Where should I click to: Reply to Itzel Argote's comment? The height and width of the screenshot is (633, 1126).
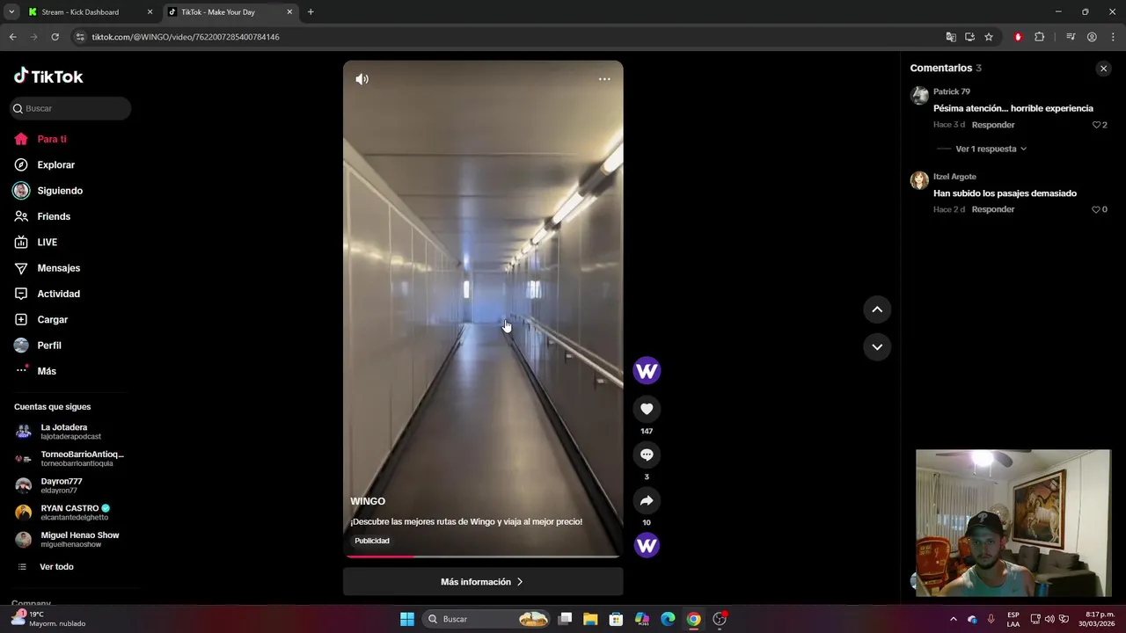click(993, 209)
